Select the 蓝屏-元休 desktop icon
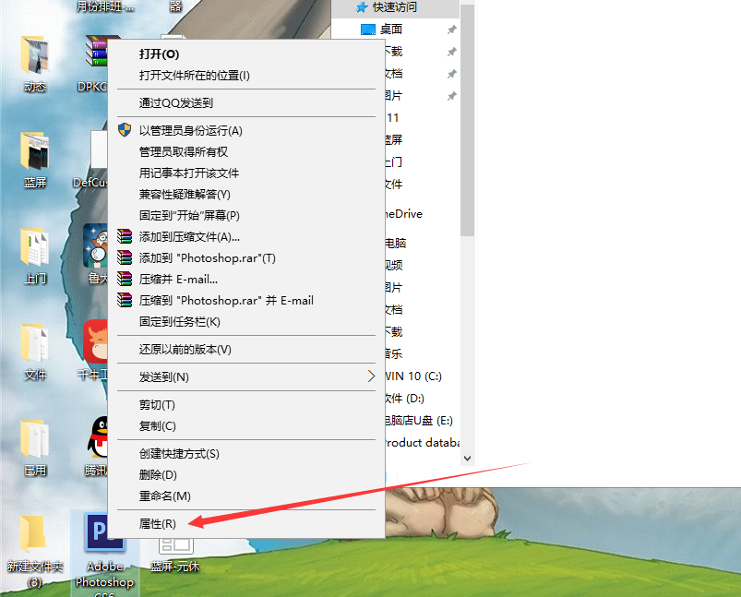Image resolution: width=741 pixels, height=597 pixels. coord(175,554)
